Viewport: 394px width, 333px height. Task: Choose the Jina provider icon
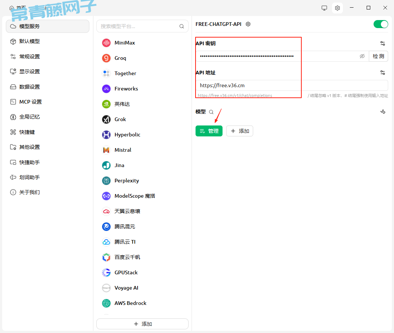[106, 165]
